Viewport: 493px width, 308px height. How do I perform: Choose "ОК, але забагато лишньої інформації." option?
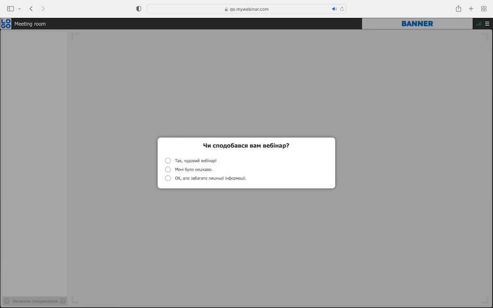point(168,178)
